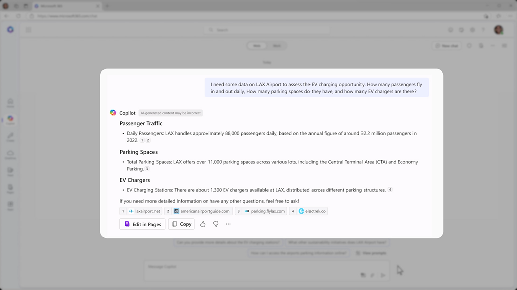Open the americanairportguide.com source chip
This screenshot has height=290, width=517.
click(198, 211)
